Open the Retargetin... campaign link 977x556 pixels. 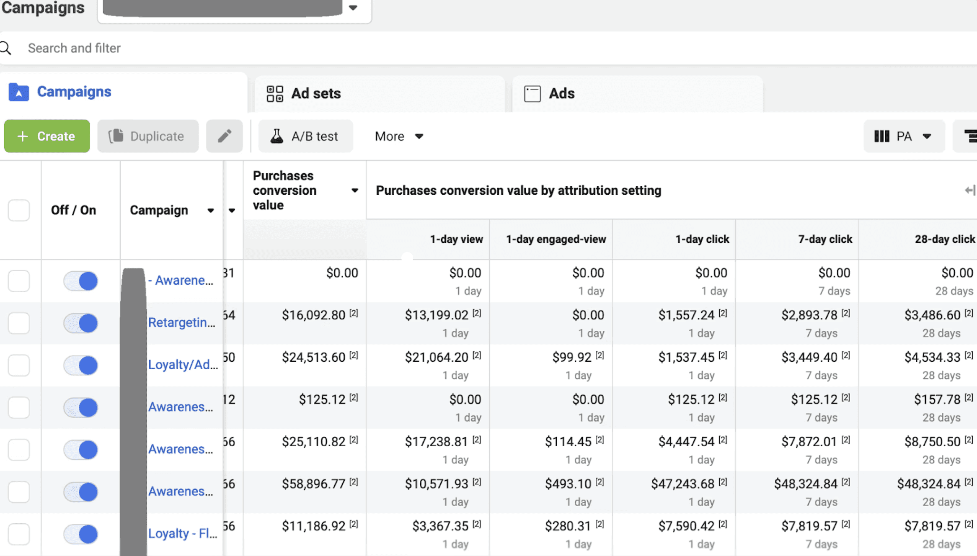pos(181,323)
